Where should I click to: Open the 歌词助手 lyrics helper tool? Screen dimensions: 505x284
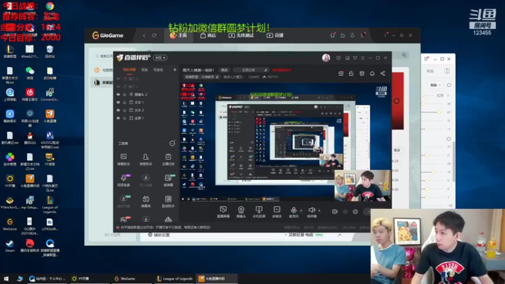[x=168, y=201]
